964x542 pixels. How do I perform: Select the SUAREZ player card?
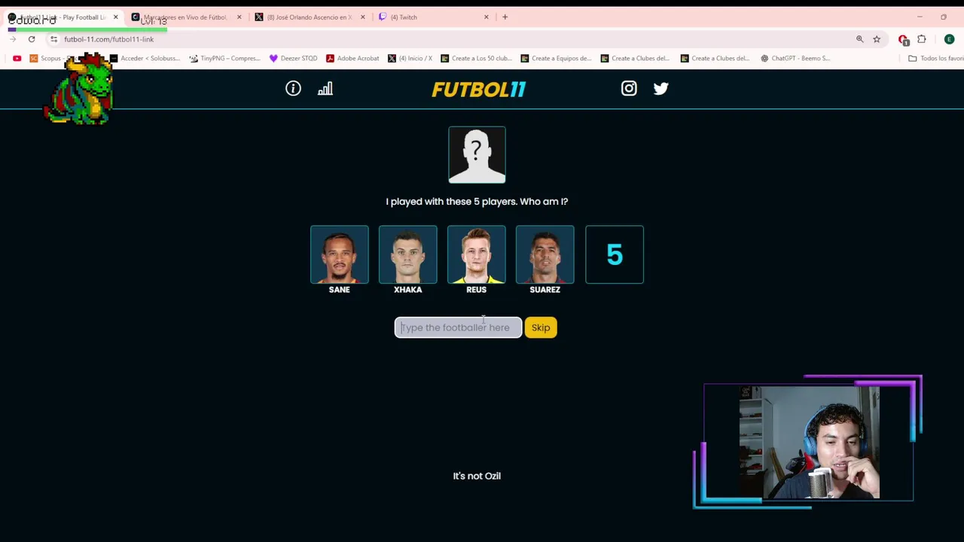pos(545,254)
